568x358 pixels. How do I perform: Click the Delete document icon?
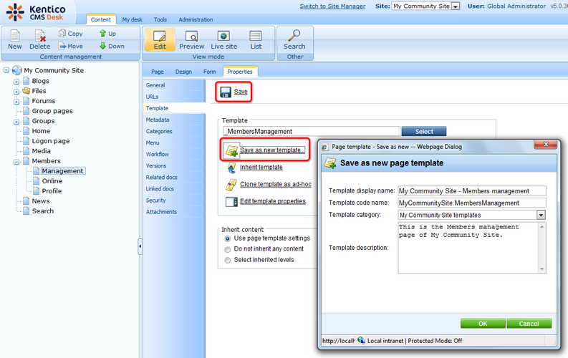[x=39, y=35]
